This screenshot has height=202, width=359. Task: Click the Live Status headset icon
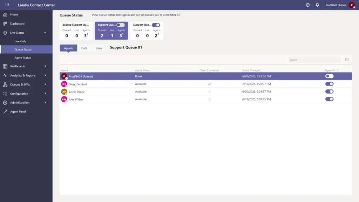point(5,33)
